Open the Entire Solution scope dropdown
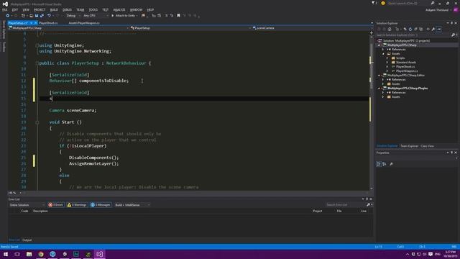Viewport: 460px width, 259px height. click(x=27, y=204)
